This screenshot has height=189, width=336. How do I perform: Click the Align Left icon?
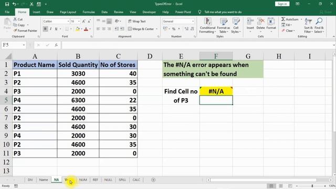[x=98, y=29]
